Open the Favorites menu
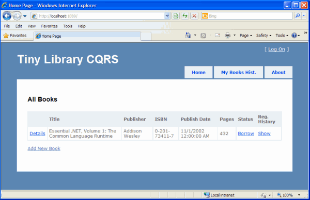The width and height of the screenshot is (310, 200). (x=49, y=26)
